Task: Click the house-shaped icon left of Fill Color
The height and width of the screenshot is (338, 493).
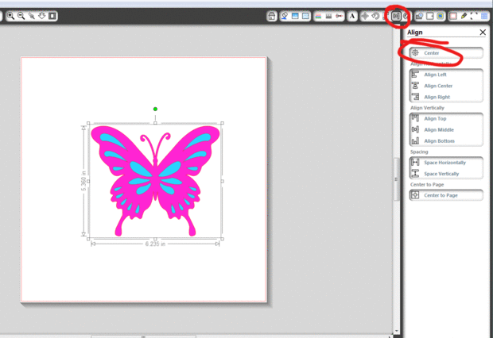Action: coord(272,16)
